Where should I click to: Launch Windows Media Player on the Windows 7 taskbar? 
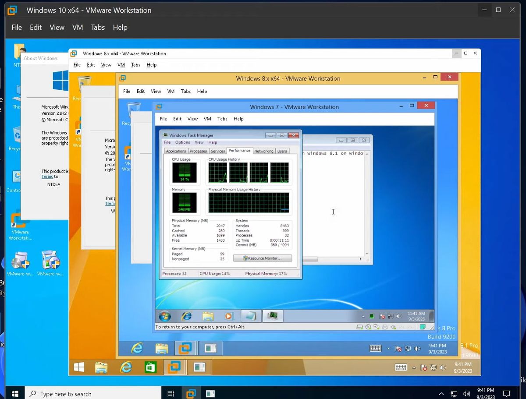click(228, 316)
